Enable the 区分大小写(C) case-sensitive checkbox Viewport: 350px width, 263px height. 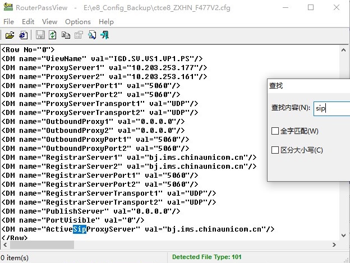[275, 150]
